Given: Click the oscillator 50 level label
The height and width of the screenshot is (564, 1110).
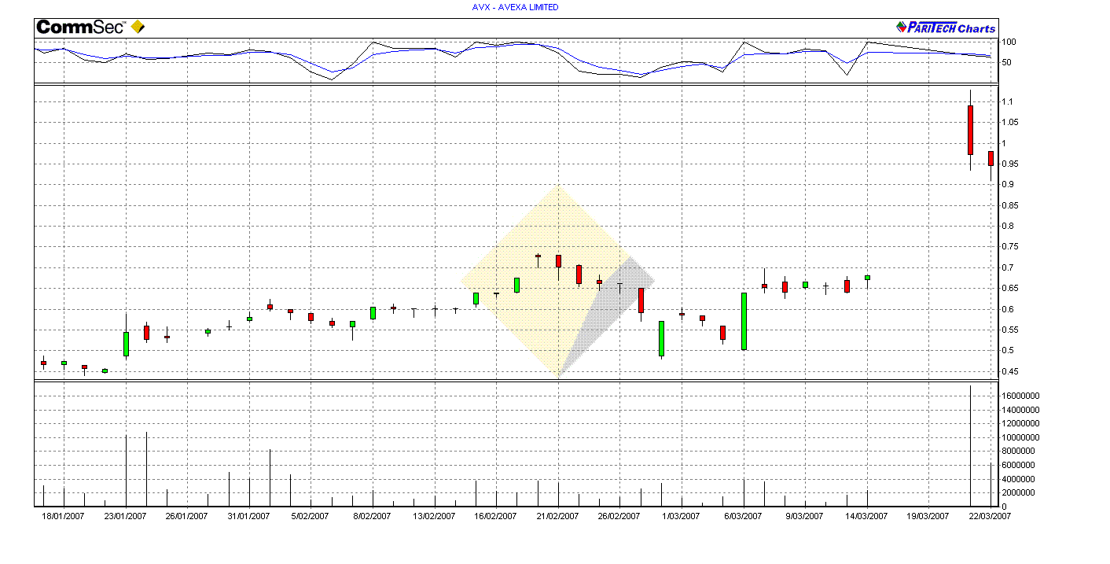Looking at the screenshot, I should [1006, 63].
